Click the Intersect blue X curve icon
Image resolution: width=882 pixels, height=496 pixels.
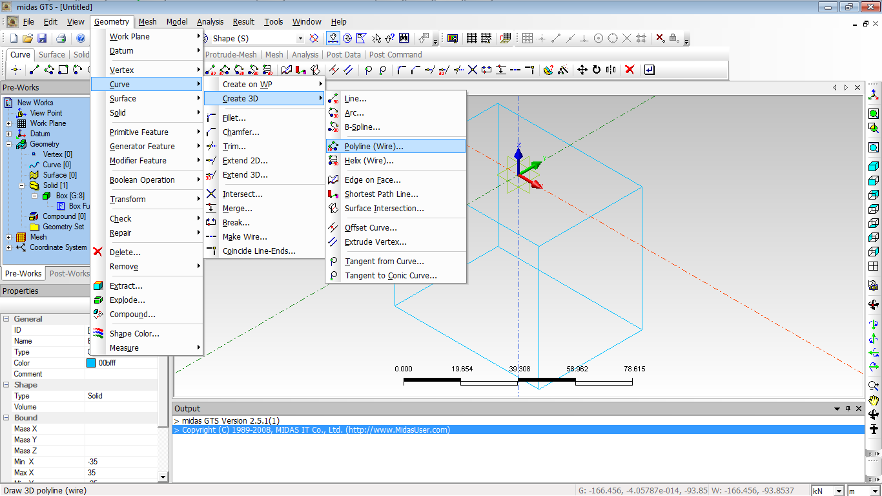(x=473, y=70)
